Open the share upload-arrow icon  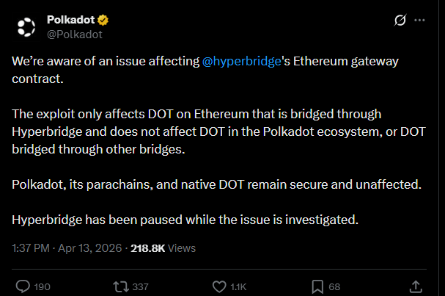415,285
